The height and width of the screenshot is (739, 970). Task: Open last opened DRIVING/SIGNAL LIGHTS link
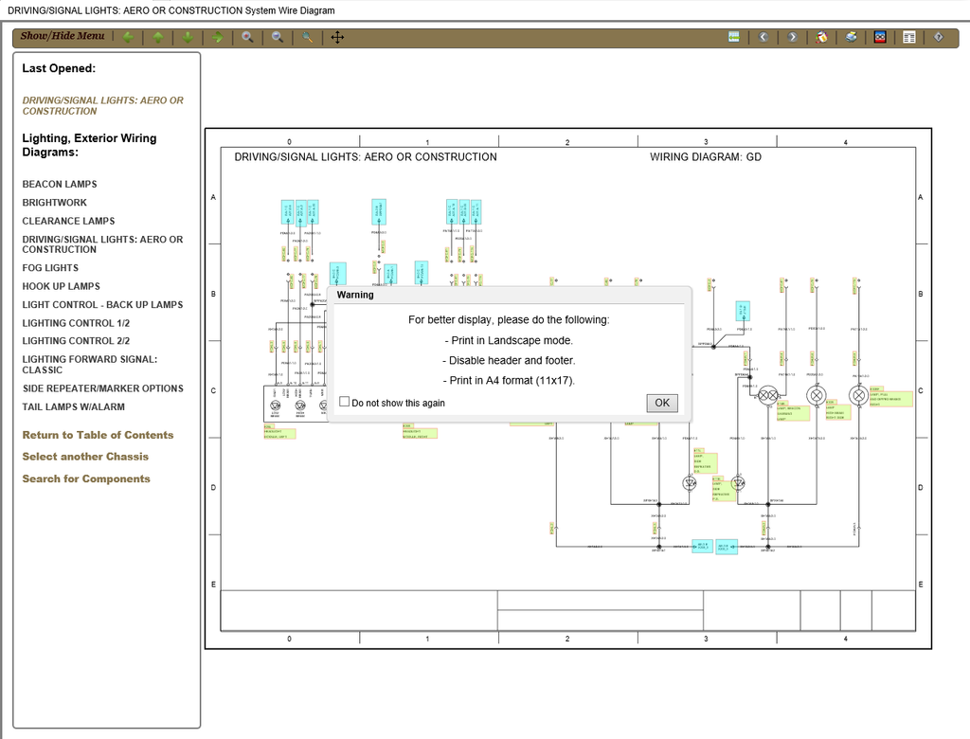click(102, 106)
